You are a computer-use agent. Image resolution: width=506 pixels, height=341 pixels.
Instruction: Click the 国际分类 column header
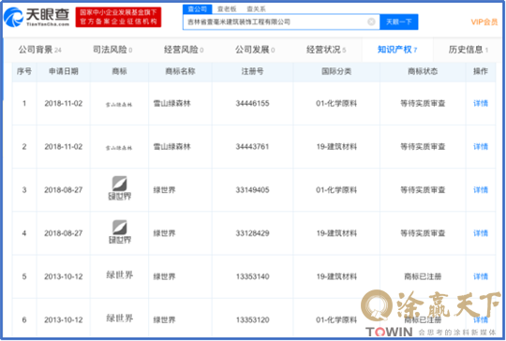(336, 71)
